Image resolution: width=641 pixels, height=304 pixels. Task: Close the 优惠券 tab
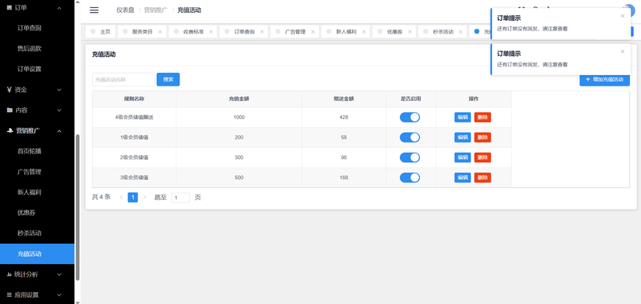point(409,31)
